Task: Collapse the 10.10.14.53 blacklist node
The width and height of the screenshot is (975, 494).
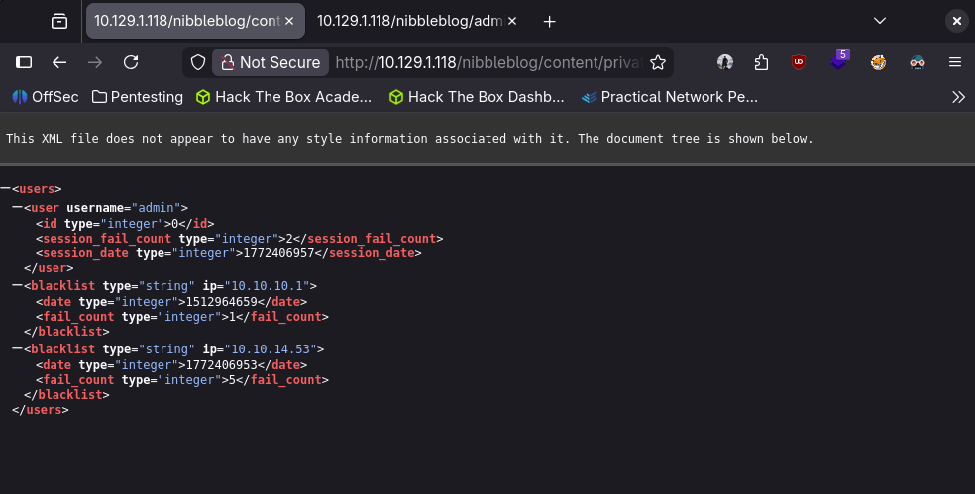Action: 17,349
